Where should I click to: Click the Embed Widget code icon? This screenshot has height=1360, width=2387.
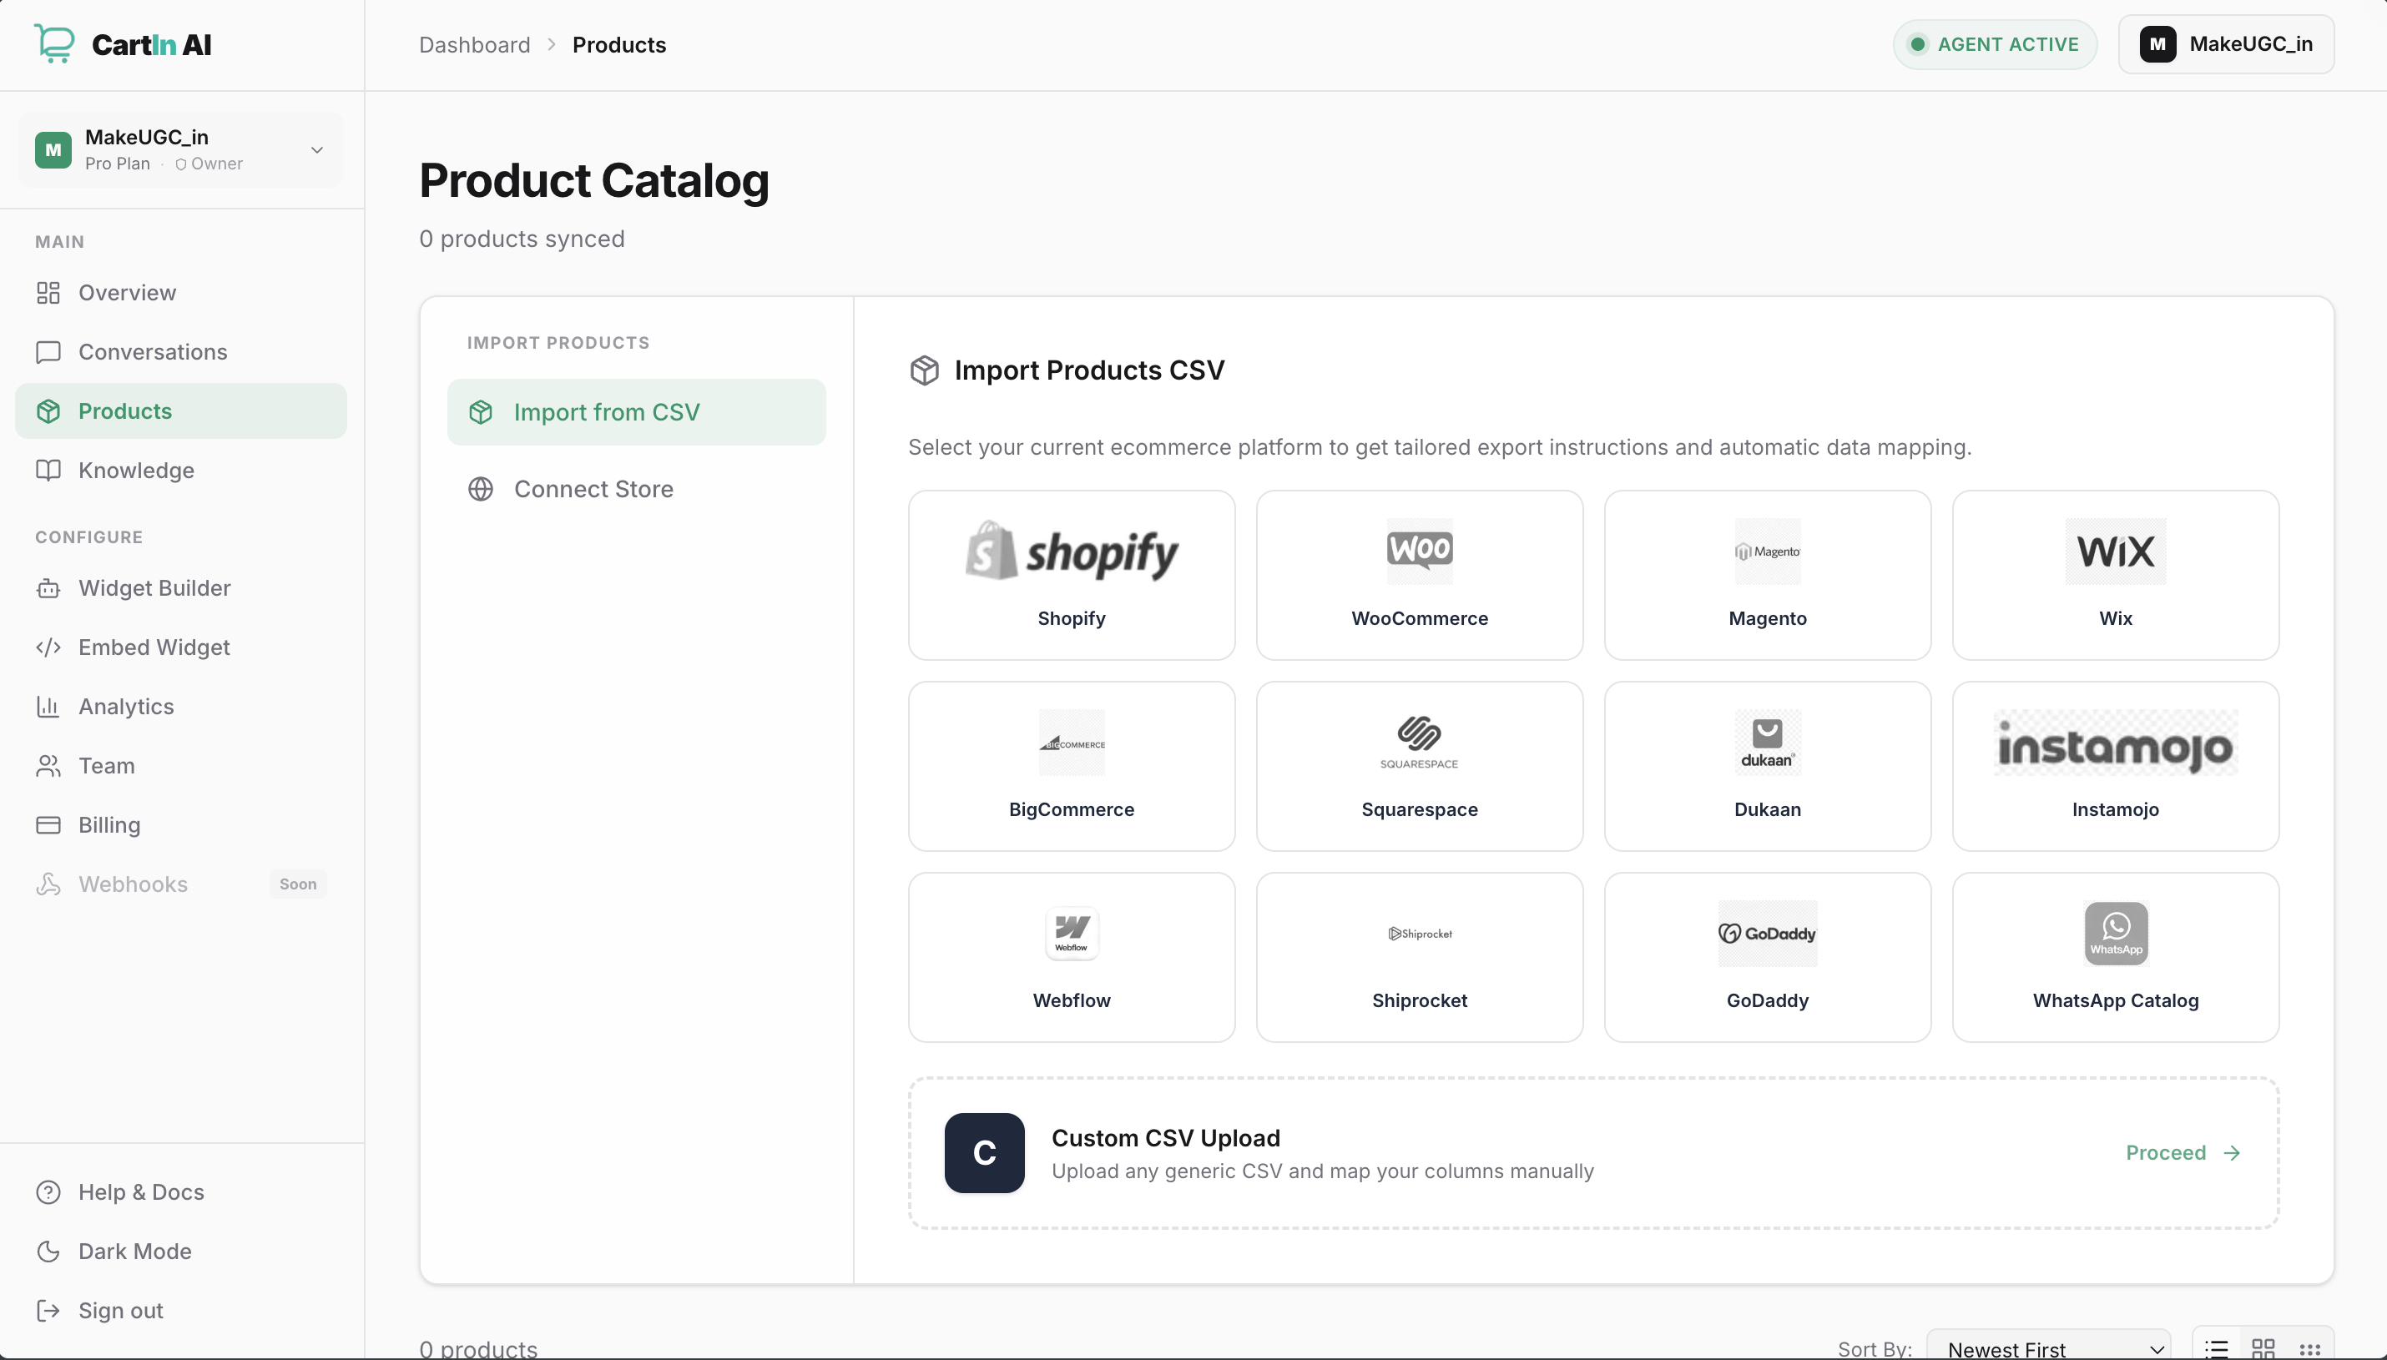click(x=48, y=648)
